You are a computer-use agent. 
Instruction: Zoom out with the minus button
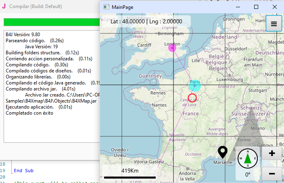point(271,174)
